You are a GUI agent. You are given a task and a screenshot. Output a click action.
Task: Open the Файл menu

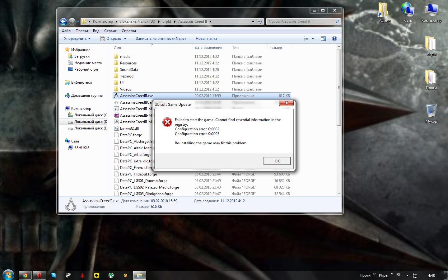pyautogui.click(x=66, y=31)
